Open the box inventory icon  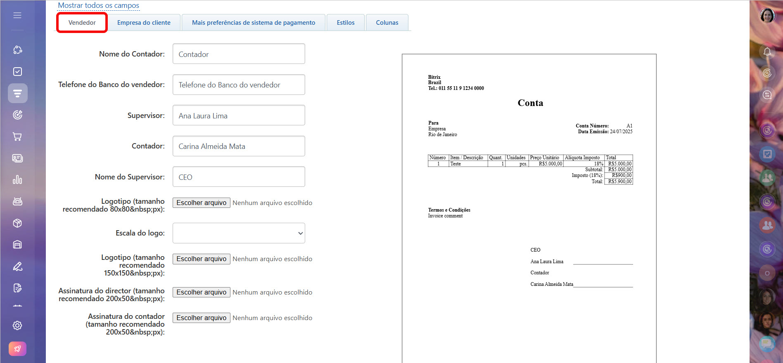pyautogui.click(x=17, y=223)
